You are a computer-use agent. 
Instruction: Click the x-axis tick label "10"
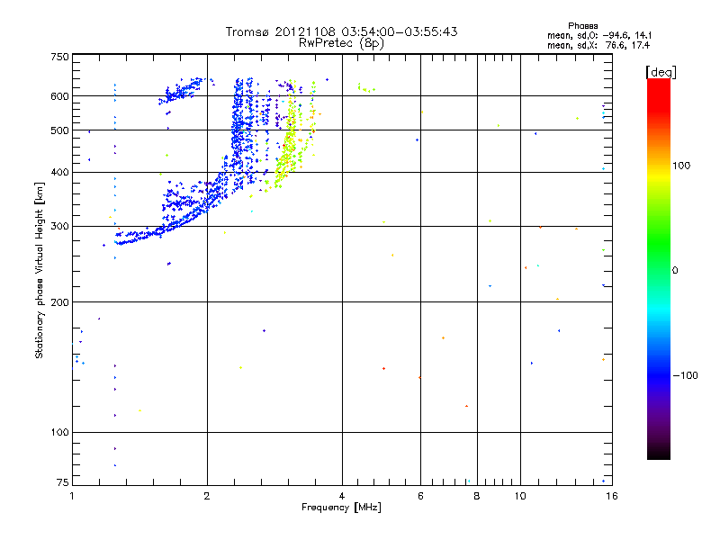point(520,496)
